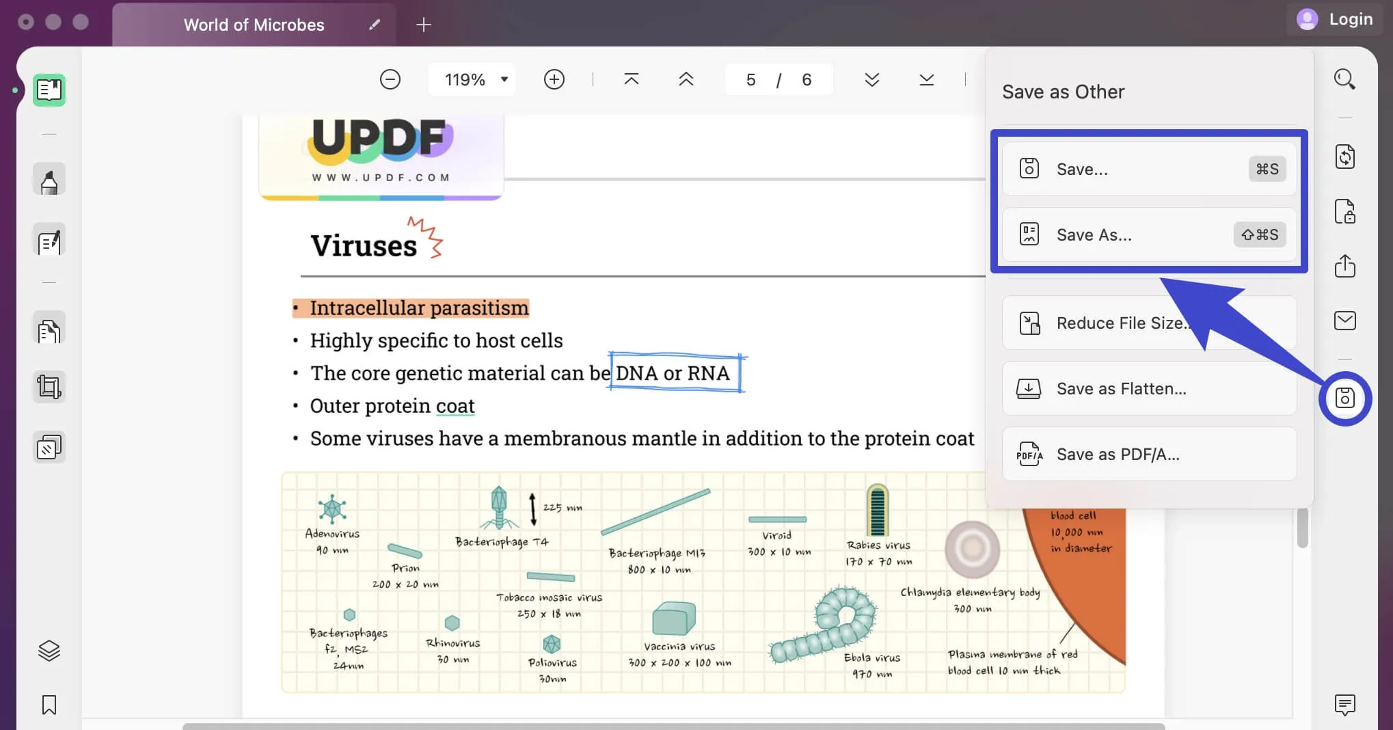Open the Protect document tool
This screenshot has width=1393, height=730.
1344,212
